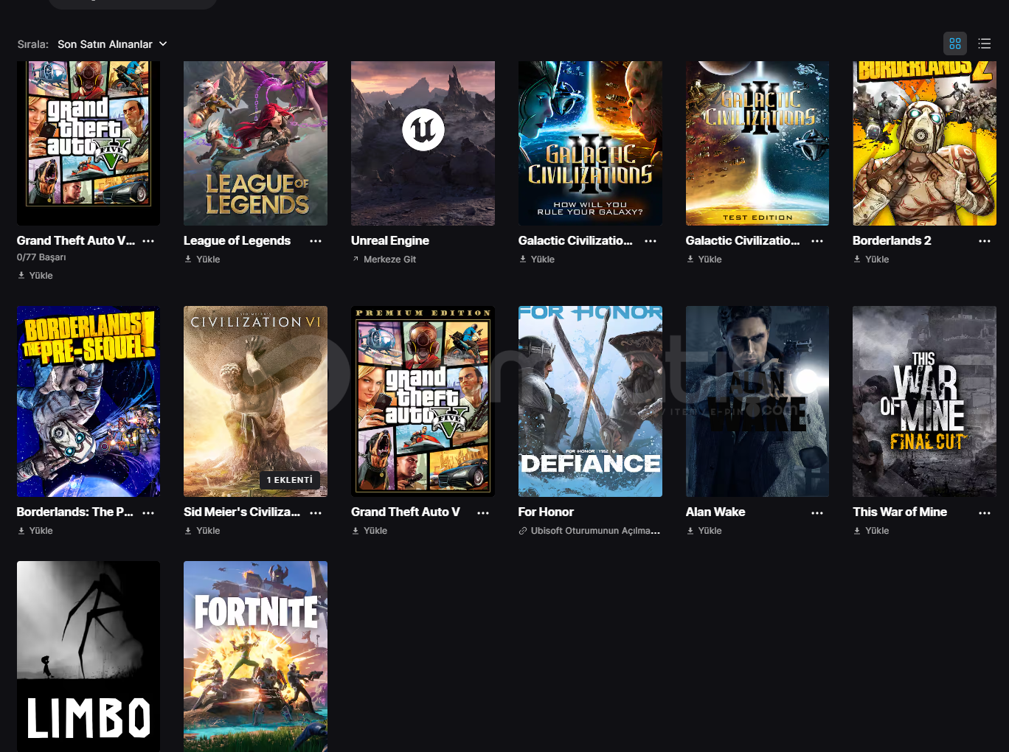Open the Son Satın Alınanlar sort dropdown

tap(112, 44)
